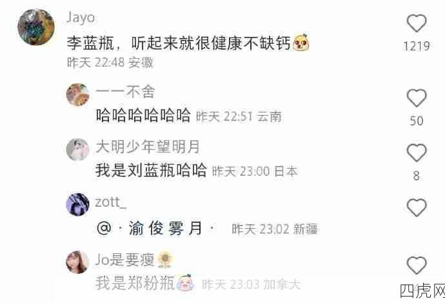Click the 1219 like count
This screenshot has width=445, height=303.
coord(417,46)
